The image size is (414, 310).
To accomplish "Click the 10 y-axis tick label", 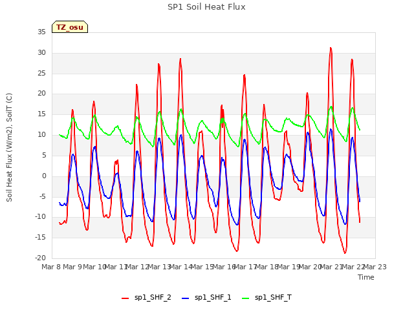I will click(41, 134).
